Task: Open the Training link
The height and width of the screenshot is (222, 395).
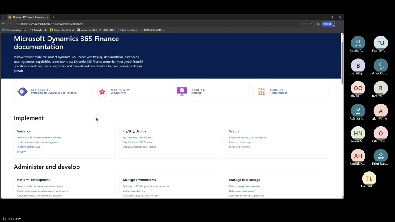Action: point(196,93)
